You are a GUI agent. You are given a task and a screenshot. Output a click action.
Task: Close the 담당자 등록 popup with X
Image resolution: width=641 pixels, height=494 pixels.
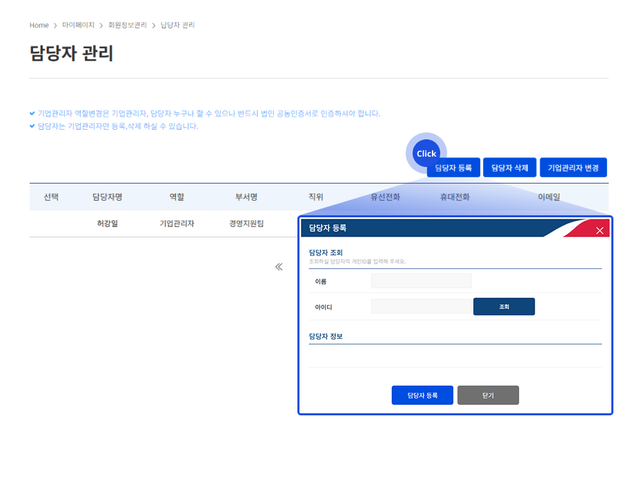pos(599,230)
